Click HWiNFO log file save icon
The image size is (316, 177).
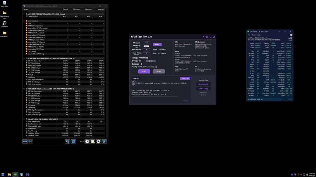(93, 141)
